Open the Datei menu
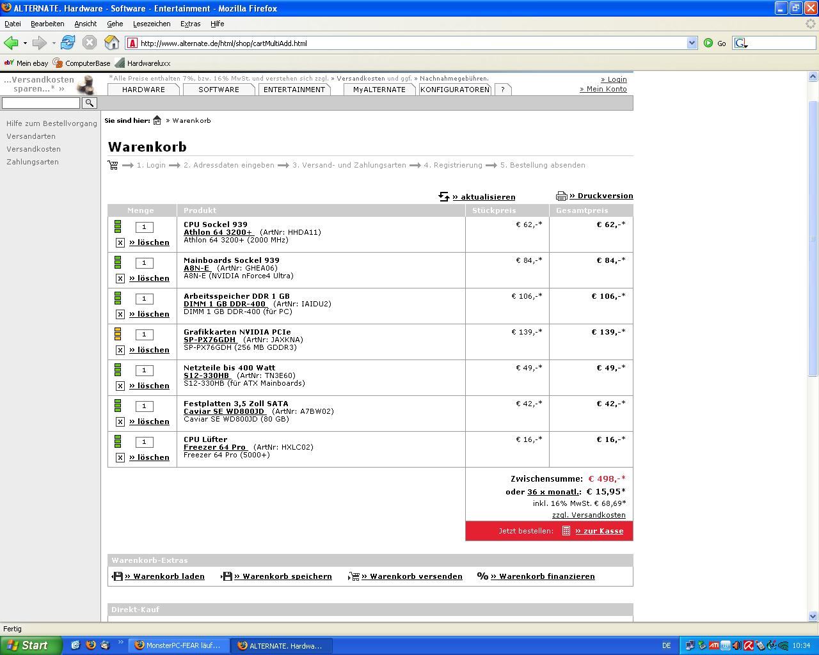 click(x=13, y=24)
